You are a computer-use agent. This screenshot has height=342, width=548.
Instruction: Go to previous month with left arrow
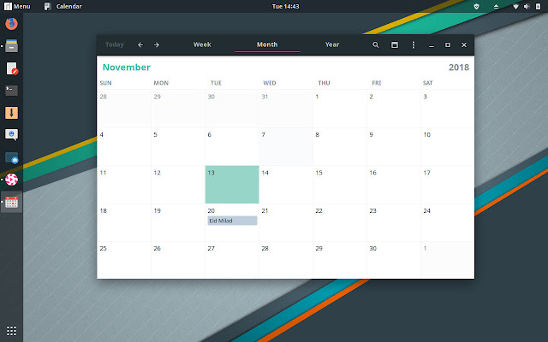pos(140,44)
